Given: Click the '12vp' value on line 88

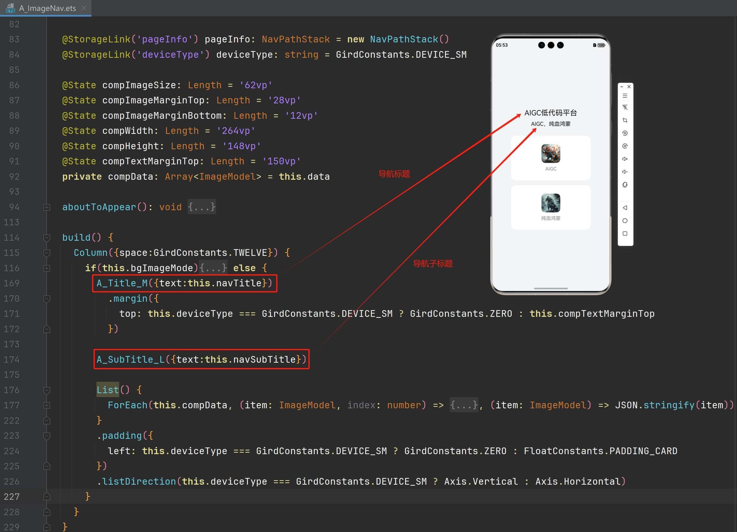Looking at the screenshot, I should [301, 116].
